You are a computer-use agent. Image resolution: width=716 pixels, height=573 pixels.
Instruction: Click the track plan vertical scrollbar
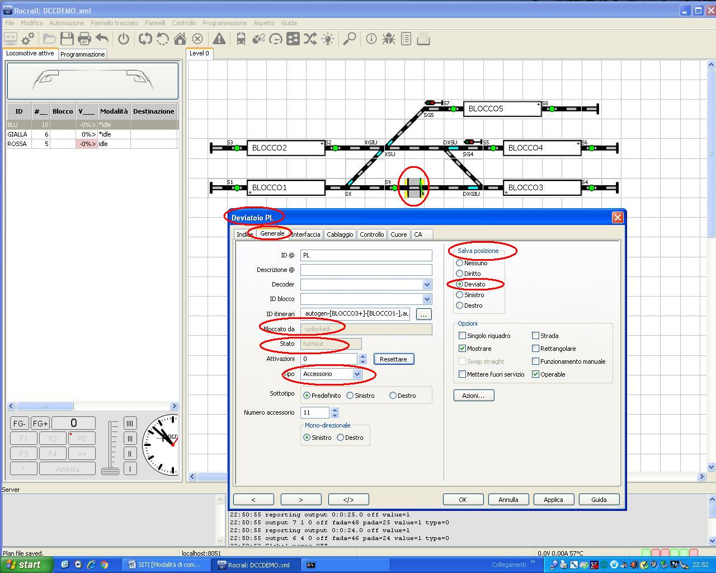(x=712, y=266)
